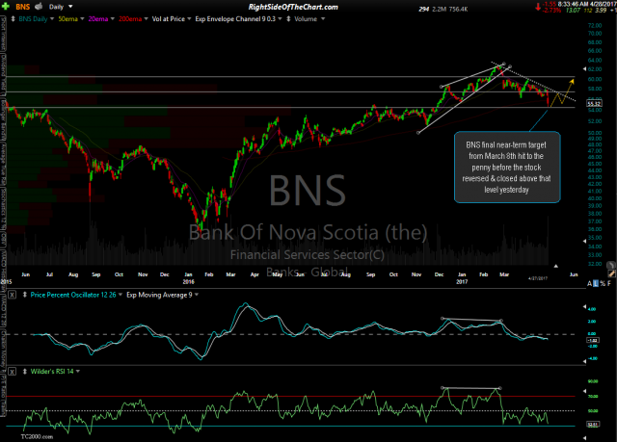The height and width of the screenshot is (442, 617).
Task: Open the Vol at Price dropdown
Action: [x=189, y=19]
